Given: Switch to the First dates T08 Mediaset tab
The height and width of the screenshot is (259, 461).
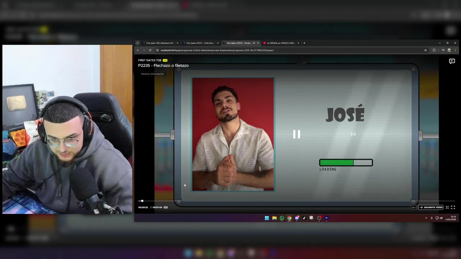Looking at the screenshot, I should tap(160, 43).
